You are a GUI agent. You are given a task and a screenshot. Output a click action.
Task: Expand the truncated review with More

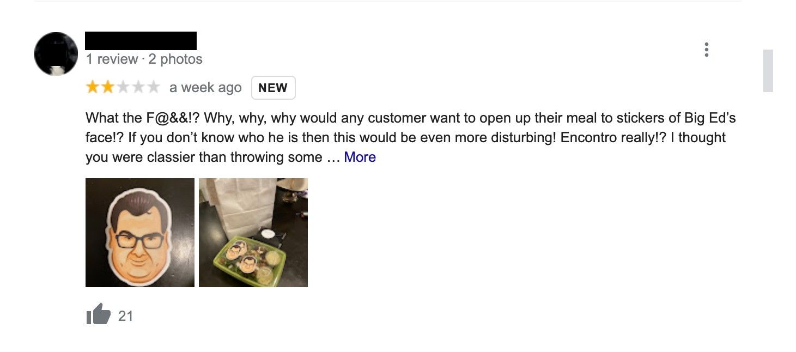(x=360, y=157)
